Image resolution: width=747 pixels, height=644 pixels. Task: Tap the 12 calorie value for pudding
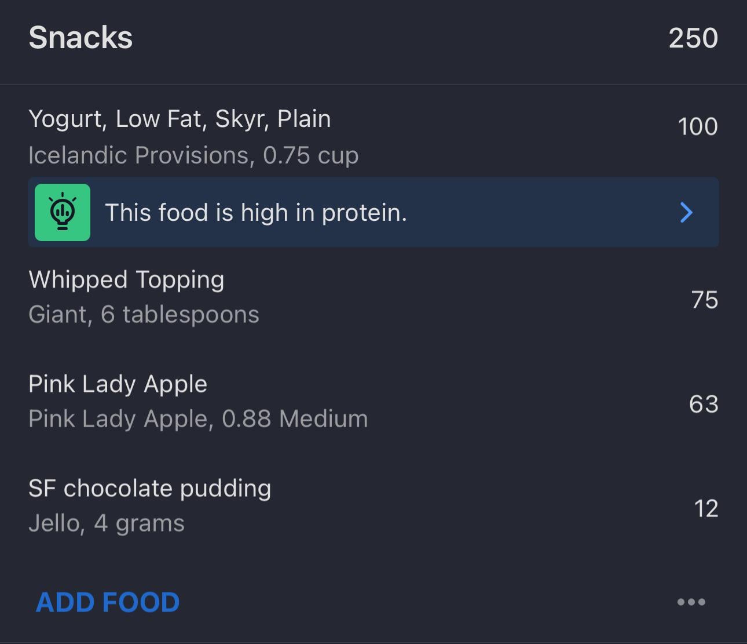click(706, 508)
